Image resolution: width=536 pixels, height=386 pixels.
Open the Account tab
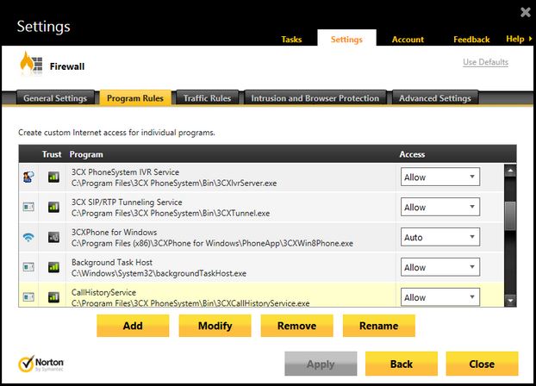[x=408, y=40]
